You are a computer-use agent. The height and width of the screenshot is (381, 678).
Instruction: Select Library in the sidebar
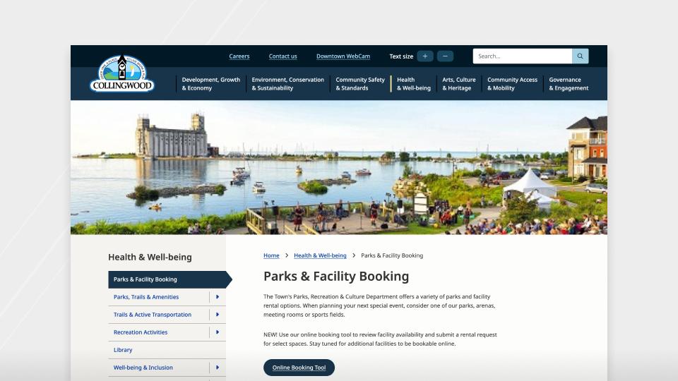click(123, 350)
